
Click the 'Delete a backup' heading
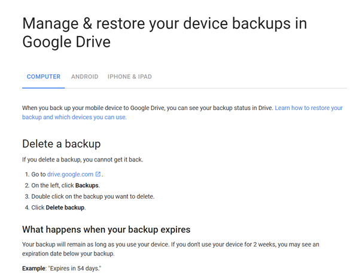(61, 144)
